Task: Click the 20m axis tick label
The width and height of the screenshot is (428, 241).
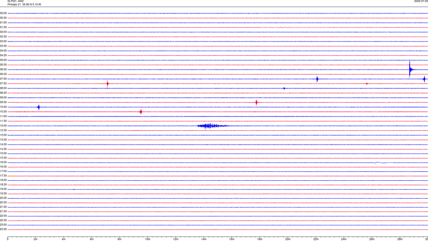Action: [x=288, y=239]
